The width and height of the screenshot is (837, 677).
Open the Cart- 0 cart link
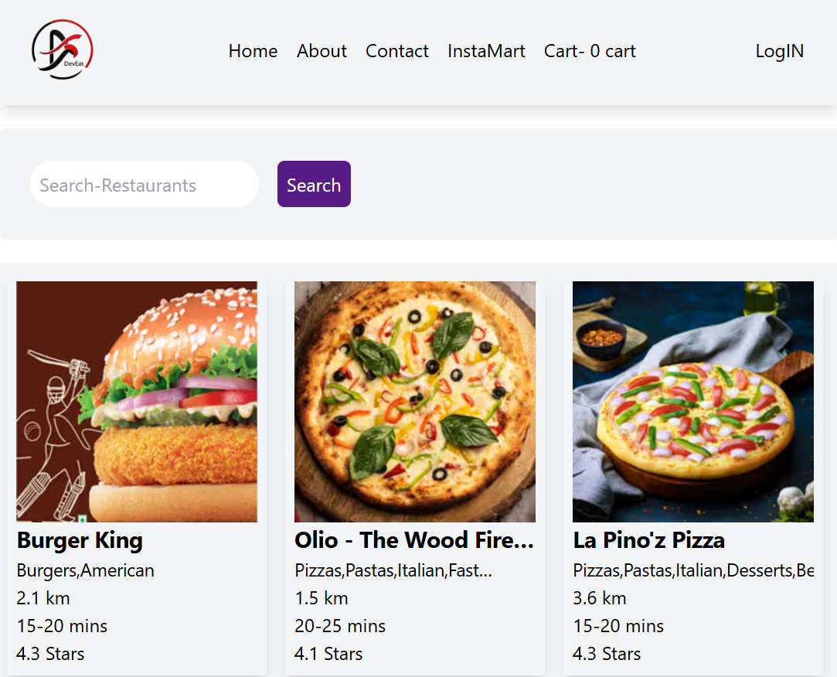tap(590, 51)
